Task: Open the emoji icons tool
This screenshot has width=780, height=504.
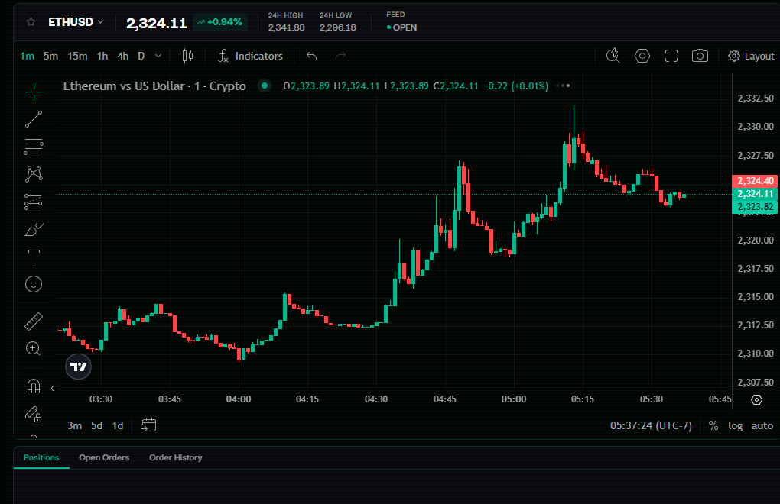Action: click(x=34, y=284)
